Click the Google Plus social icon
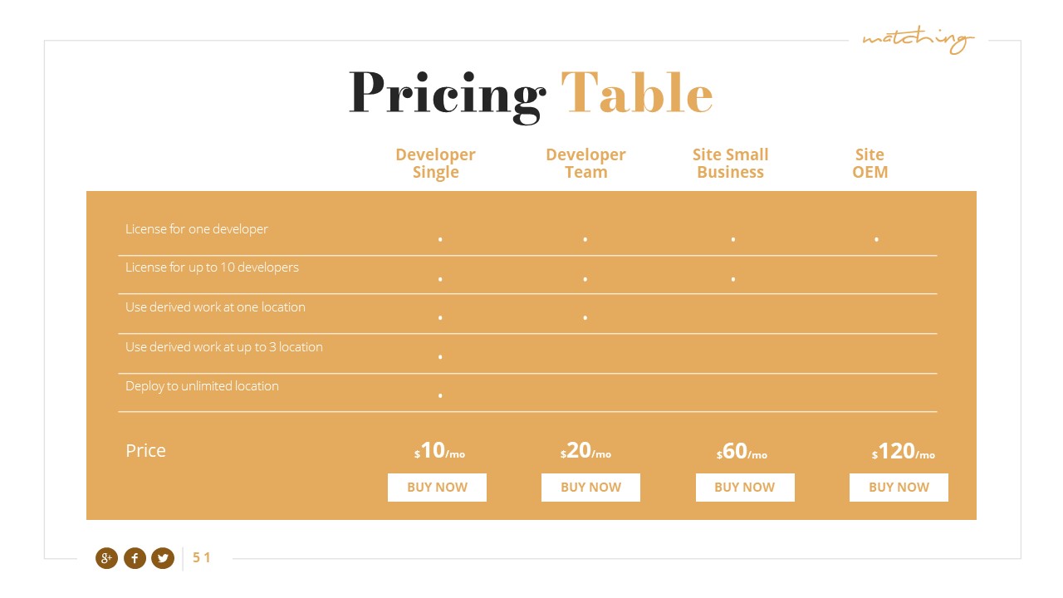Screen dimensions: 1063x598 (x=106, y=558)
